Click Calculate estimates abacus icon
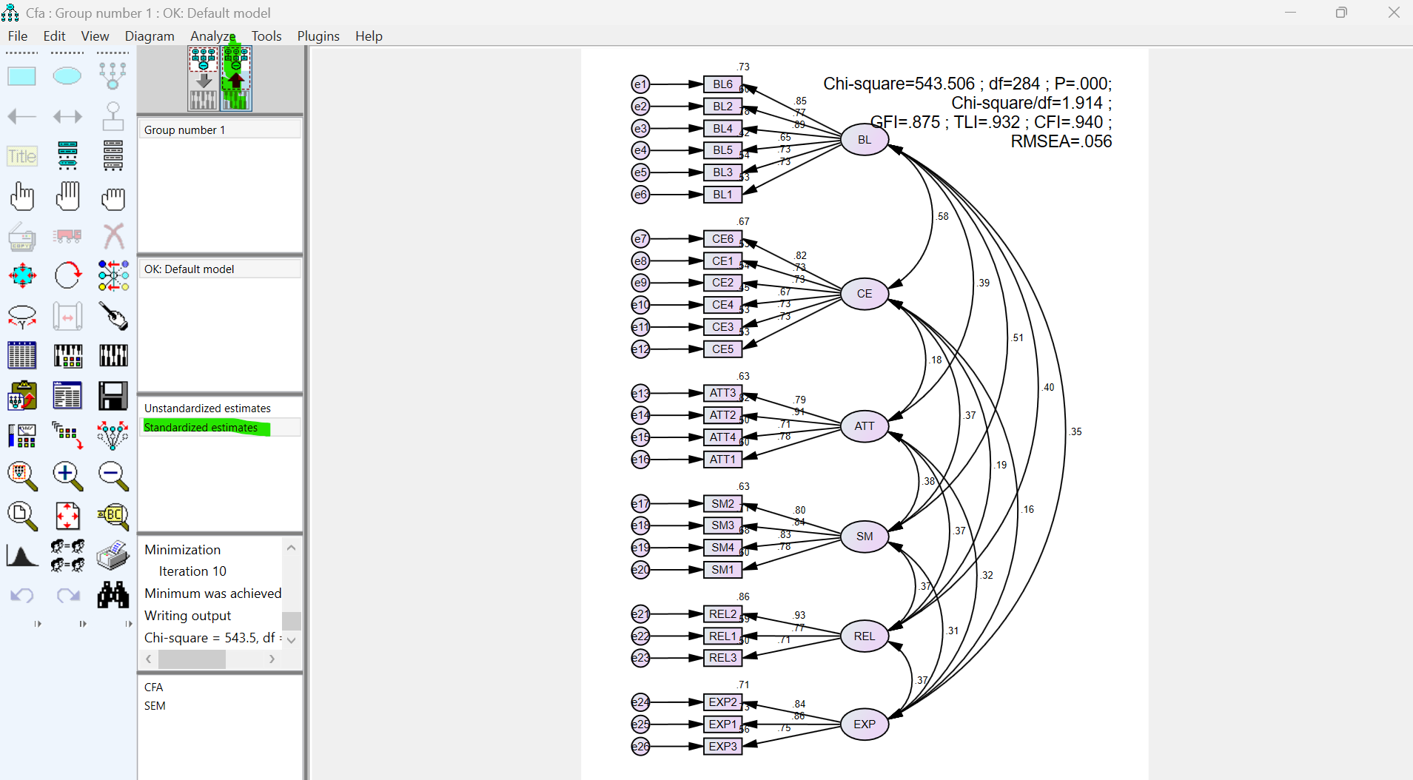This screenshot has width=1413, height=780. [113, 356]
